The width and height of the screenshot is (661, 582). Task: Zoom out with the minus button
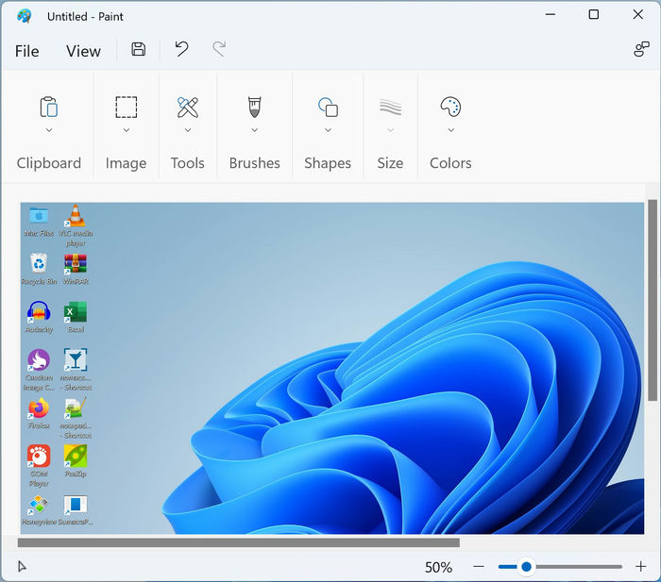(479, 566)
